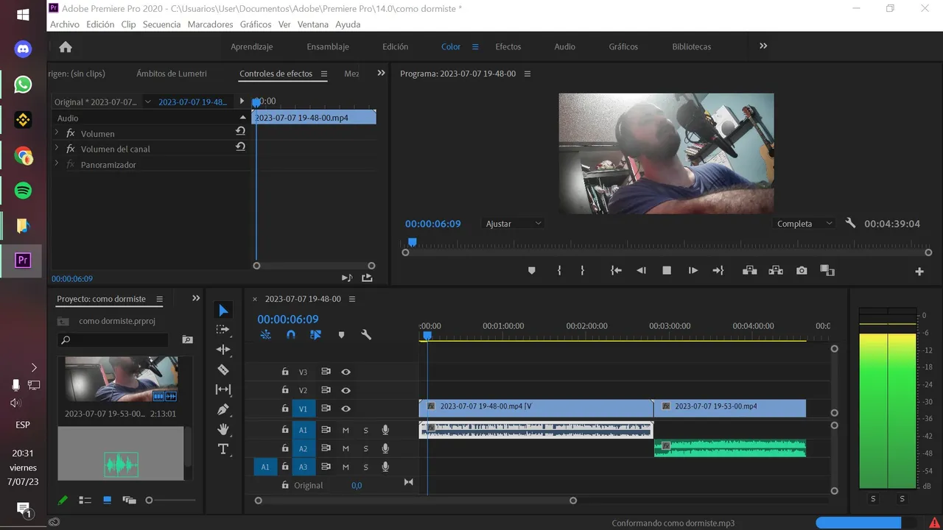Collapse the Audio section arrow

(x=243, y=118)
